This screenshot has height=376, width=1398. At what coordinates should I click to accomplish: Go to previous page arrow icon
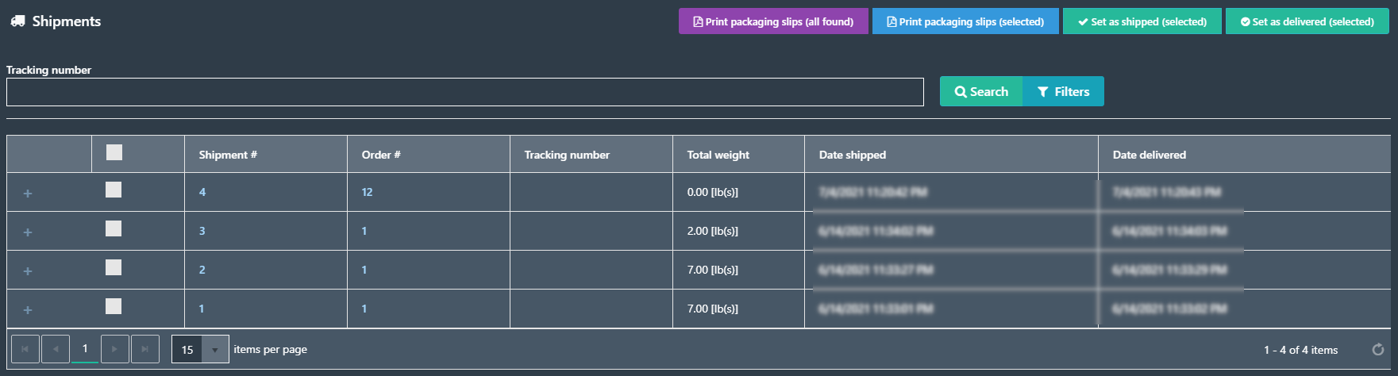[56, 349]
